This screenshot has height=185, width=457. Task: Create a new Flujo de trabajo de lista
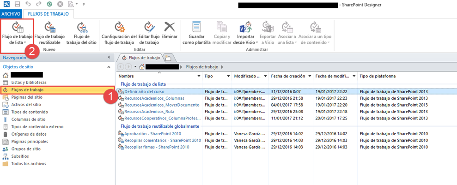click(17, 33)
